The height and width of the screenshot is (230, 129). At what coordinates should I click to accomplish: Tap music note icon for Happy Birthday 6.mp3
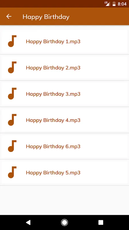click(x=12, y=146)
